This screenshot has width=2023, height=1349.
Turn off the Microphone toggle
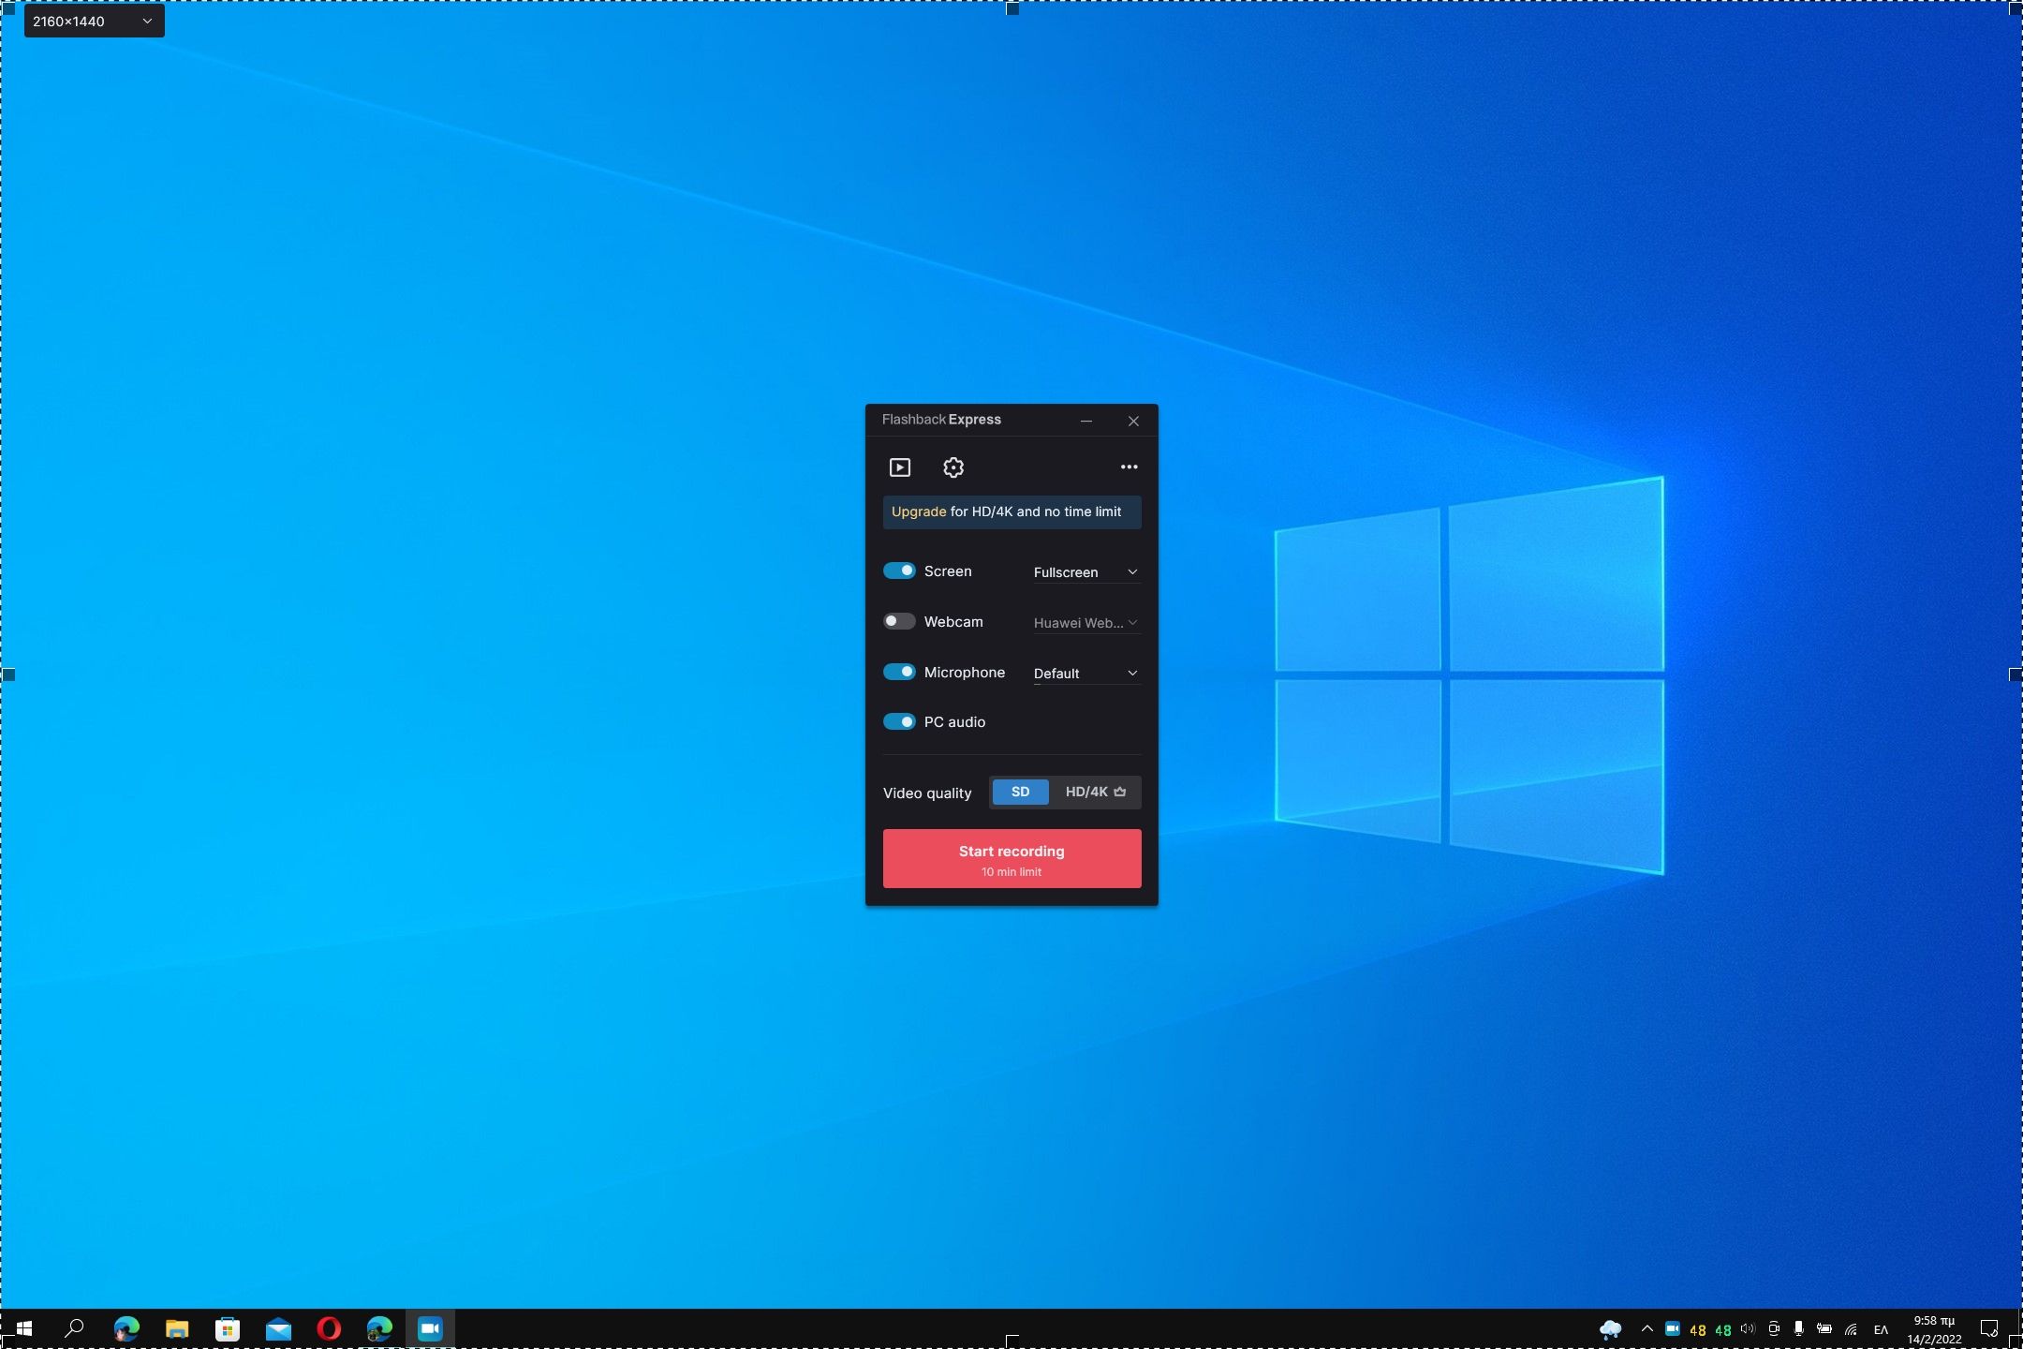click(899, 672)
